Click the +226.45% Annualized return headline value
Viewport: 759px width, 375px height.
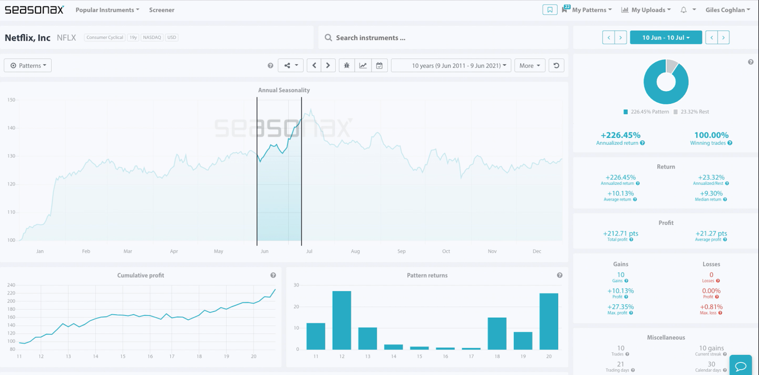(620, 135)
